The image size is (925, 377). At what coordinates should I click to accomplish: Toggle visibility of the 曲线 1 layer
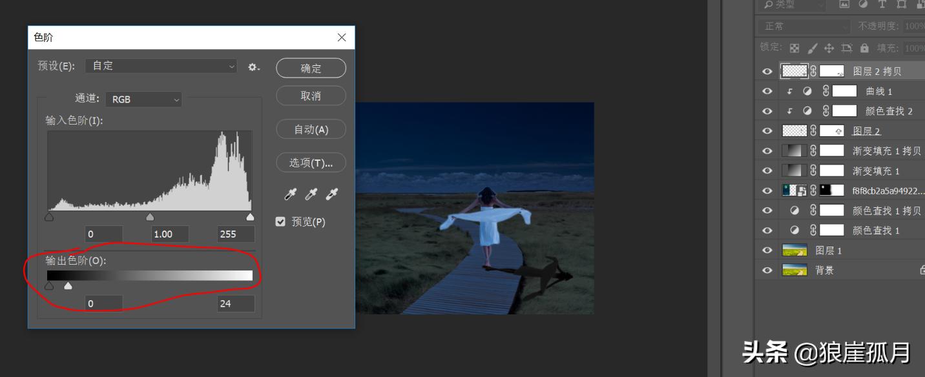pos(767,90)
